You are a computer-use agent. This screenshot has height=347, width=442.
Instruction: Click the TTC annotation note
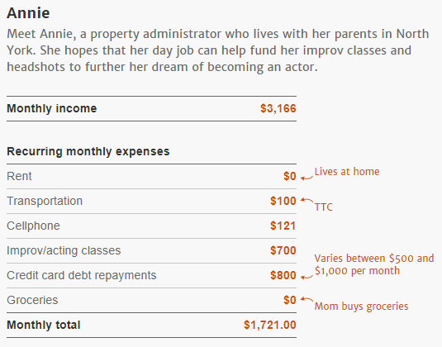[324, 207]
